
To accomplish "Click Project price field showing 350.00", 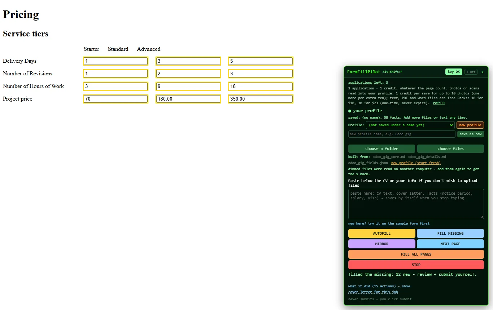I will tap(261, 99).
